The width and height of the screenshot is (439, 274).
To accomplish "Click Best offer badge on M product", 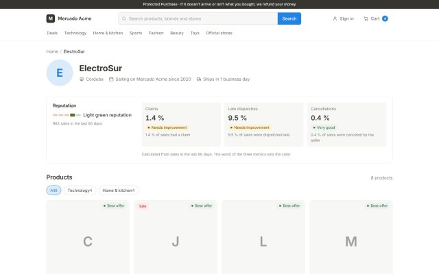I will [377, 206].
